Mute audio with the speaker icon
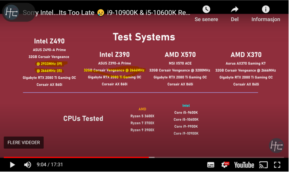The width and height of the screenshot is (289, 172). (x=28, y=165)
